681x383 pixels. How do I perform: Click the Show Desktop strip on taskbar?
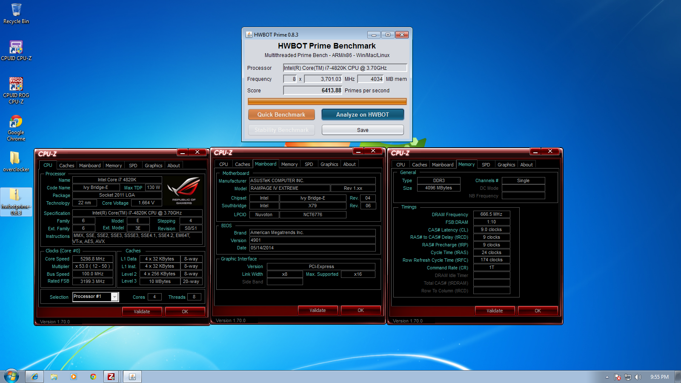click(x=678, y=377)
